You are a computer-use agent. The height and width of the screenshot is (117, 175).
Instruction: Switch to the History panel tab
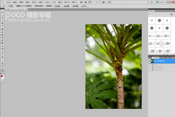tap(156, 58)
